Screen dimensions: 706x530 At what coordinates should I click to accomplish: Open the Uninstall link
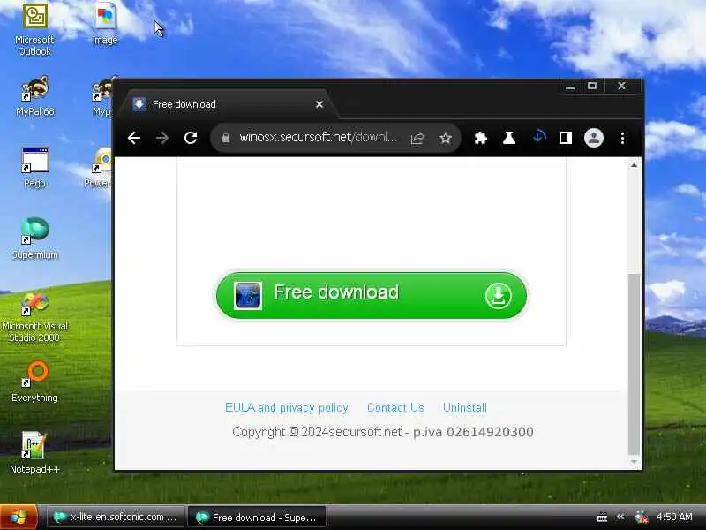pos(465,407)
